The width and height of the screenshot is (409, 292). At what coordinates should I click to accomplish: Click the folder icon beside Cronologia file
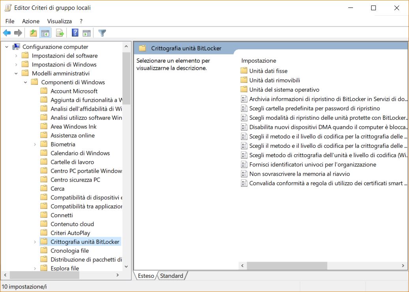click(44, 251)
